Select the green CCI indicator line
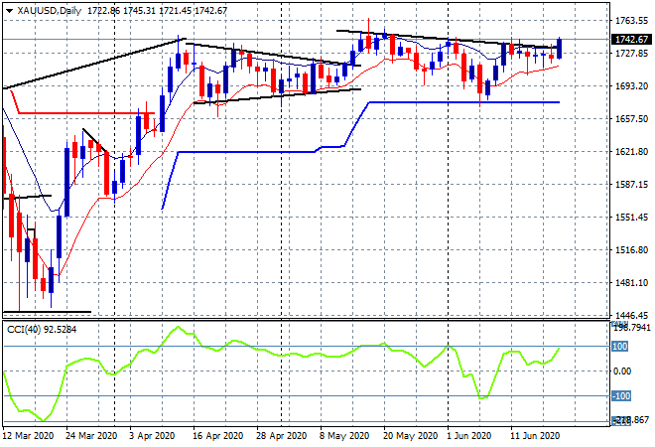Viewport: 655px width, 447px height. pos(284,356)
